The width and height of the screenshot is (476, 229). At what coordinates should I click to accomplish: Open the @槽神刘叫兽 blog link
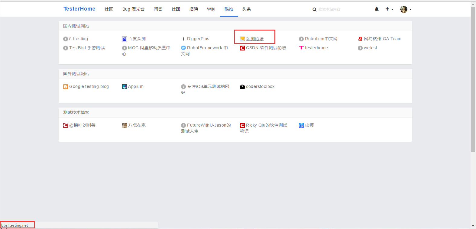point(82,125)
